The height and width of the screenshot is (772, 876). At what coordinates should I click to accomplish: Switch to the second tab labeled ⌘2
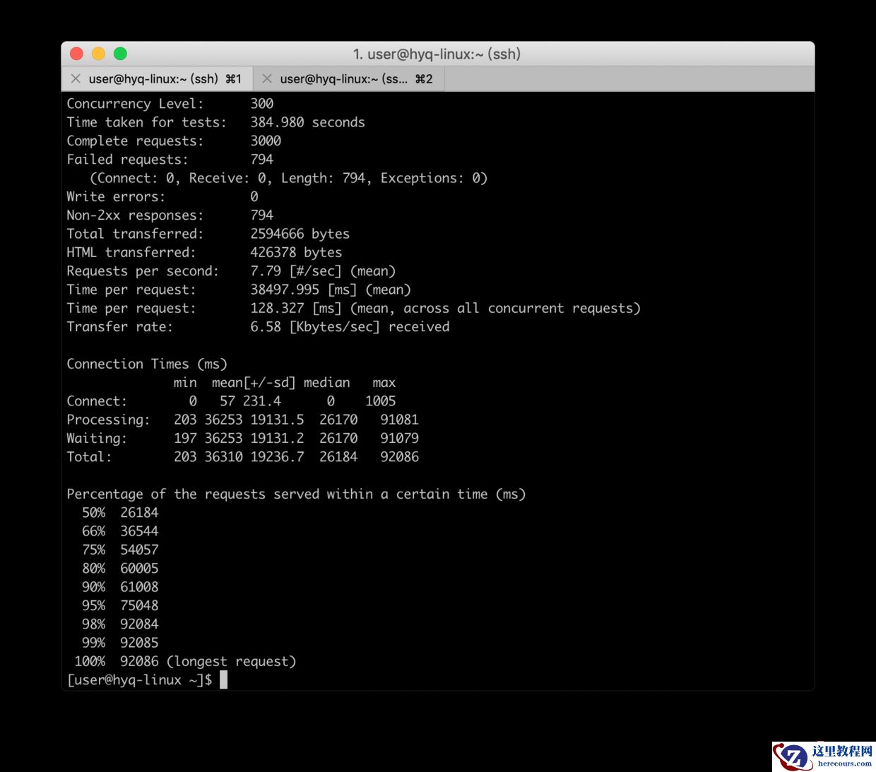point(348,78)
